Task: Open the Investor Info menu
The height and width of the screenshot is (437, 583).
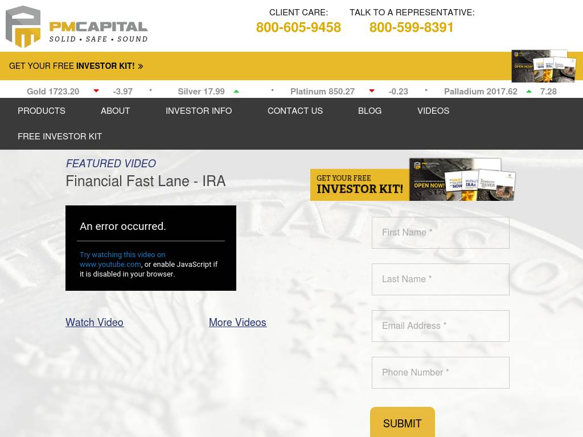Action: 199,111
